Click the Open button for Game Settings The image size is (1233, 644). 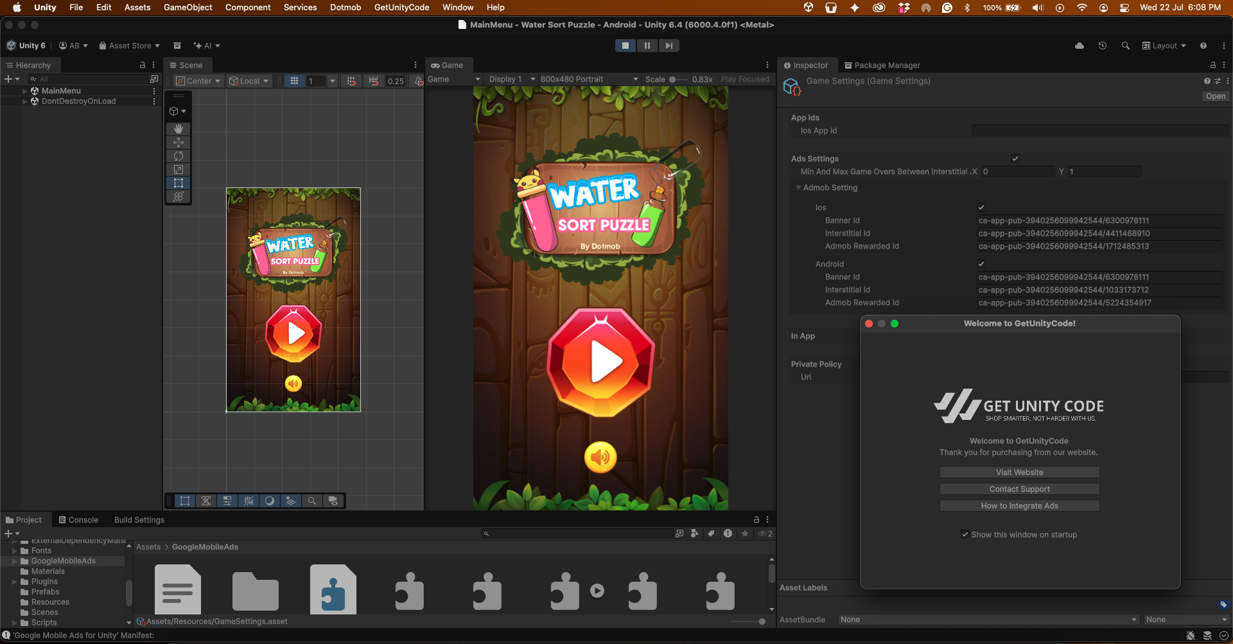point(1215,96)
